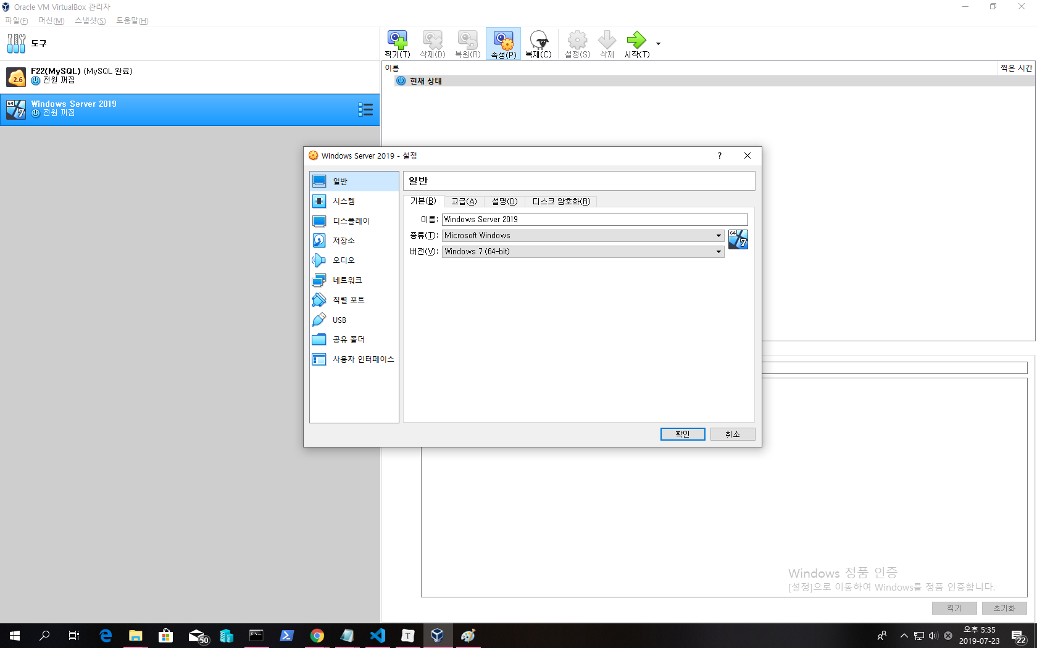Open the Network (네트워크) settings category
This screenshot has height=648, width=1037.
pos(354,280)
